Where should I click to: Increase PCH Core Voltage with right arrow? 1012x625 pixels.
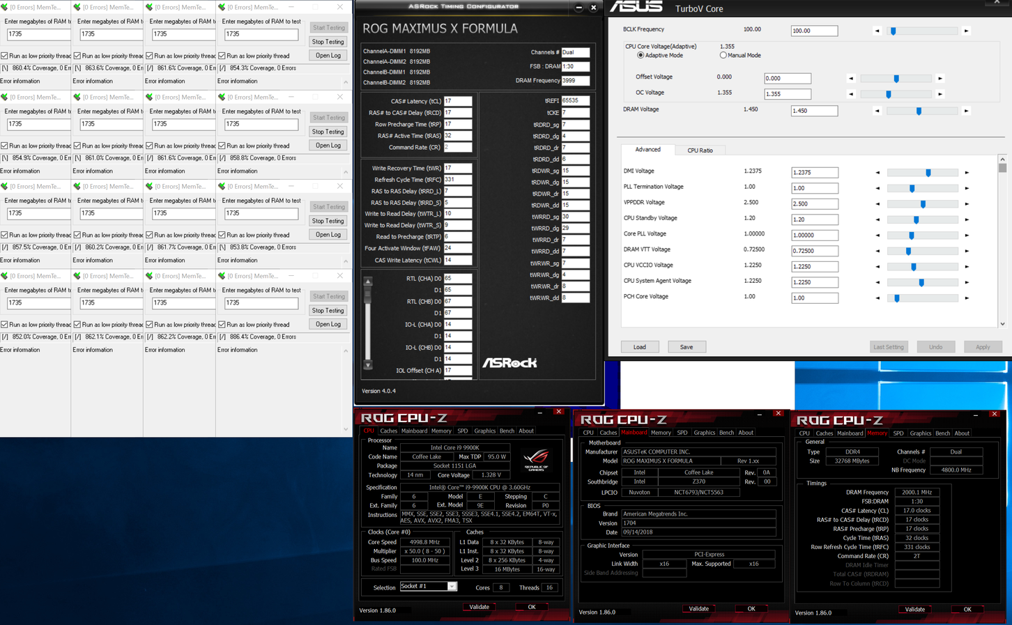click(967, 298)
